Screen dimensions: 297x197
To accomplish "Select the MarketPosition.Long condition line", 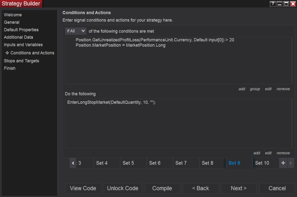I will point(120,45).
